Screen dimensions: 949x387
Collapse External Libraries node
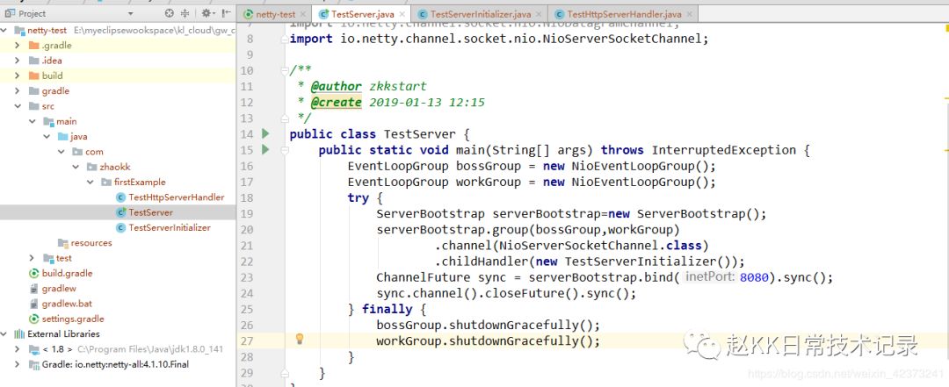5,333
